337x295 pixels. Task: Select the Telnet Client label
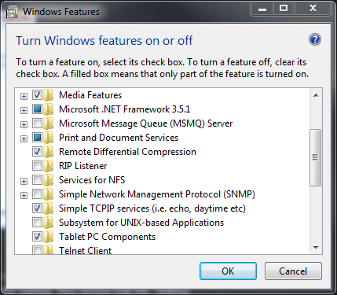tap(86, 250)
